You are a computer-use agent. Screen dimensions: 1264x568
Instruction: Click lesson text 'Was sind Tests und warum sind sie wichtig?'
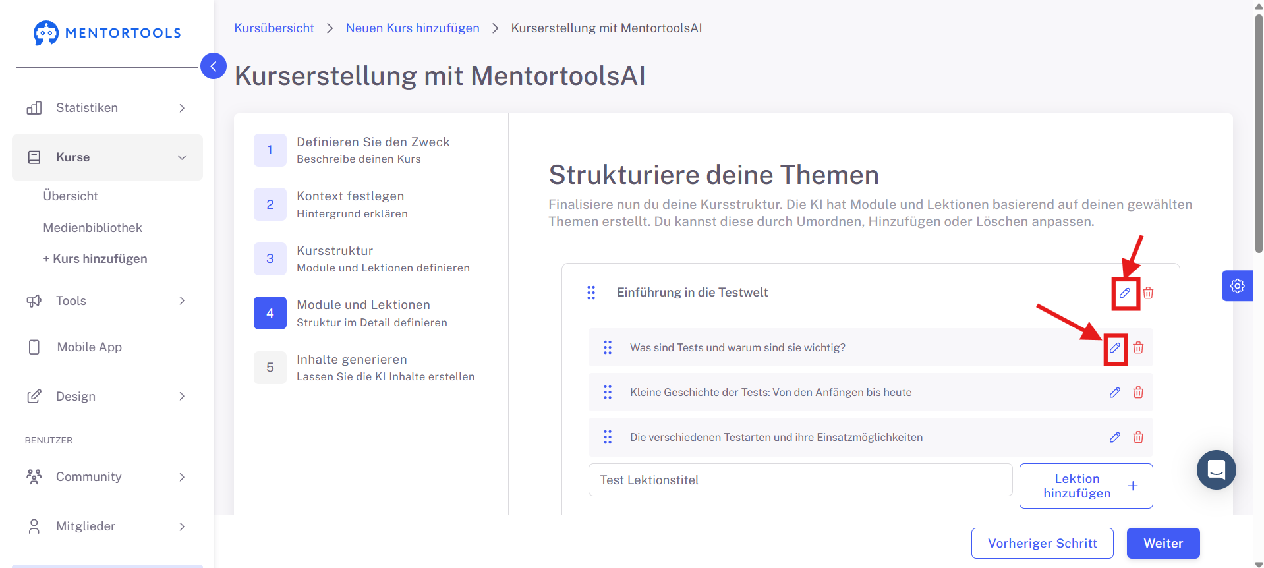737,348
